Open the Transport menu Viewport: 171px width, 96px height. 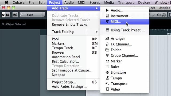[x=126, y=2]
